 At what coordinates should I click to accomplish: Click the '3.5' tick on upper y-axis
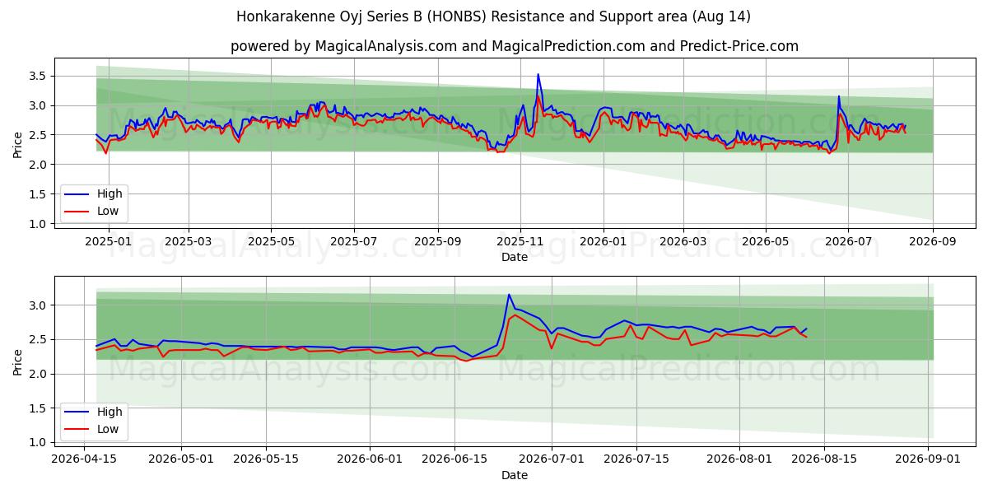[40, 76]
